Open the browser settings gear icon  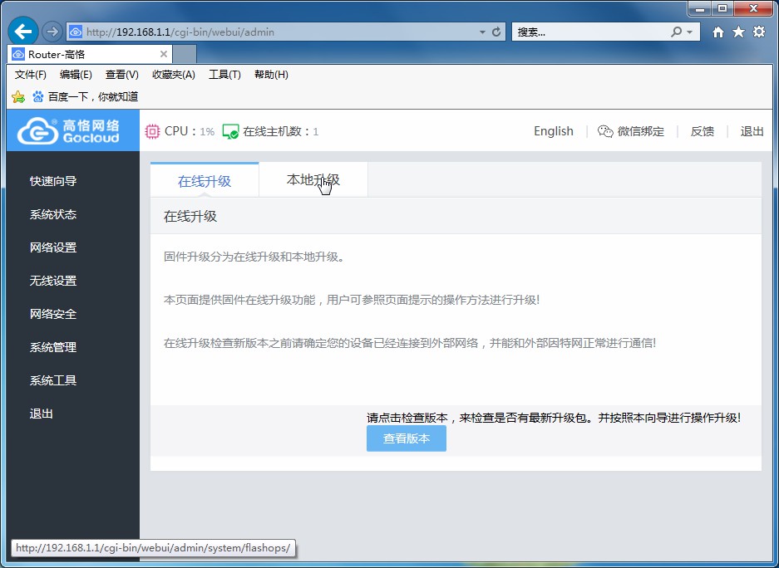pos(758,32)
